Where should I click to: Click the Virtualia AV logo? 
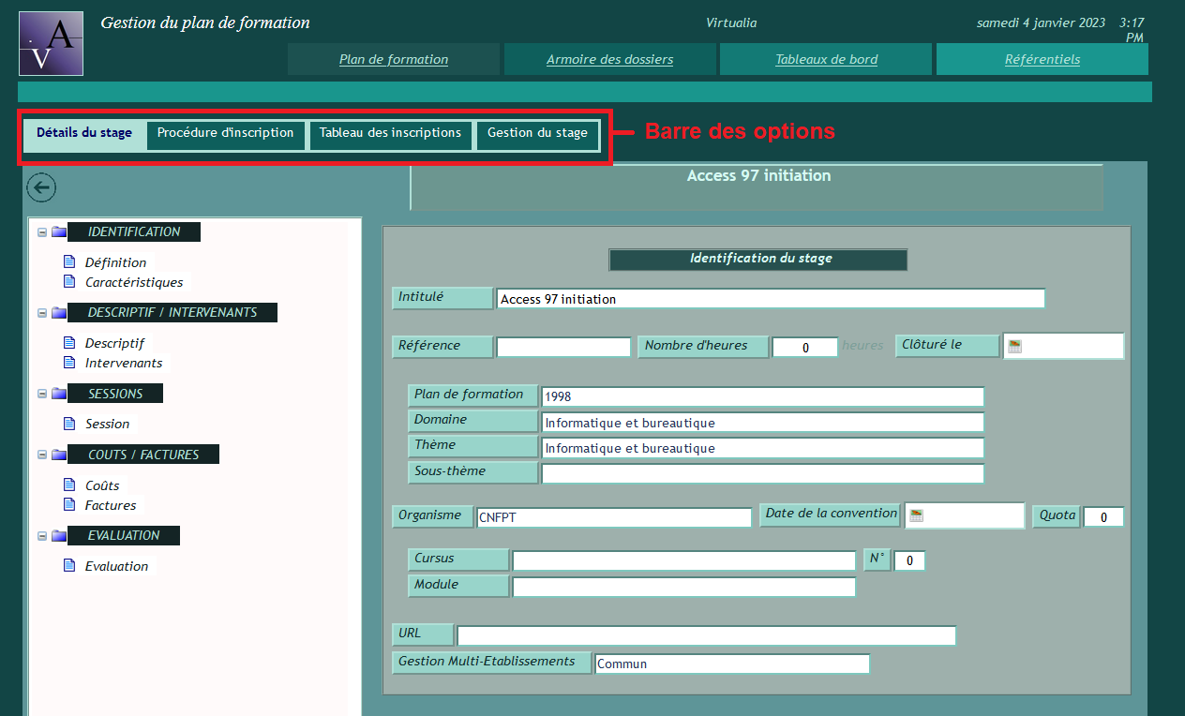click(52, 44)
